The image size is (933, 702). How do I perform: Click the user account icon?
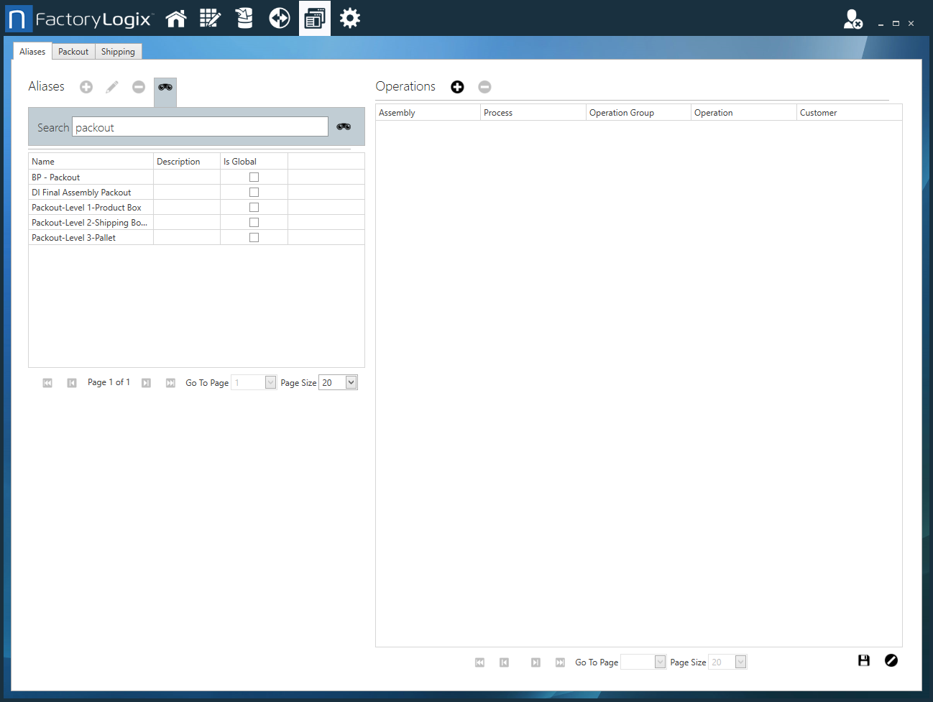852,19
